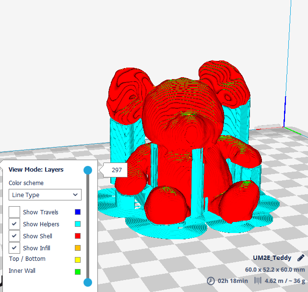Image resolution: width=308 pixels, height=292 pixels.
Task: Click the pencil icon to rename UM2E_Teddy
Action: click(x=301, y=258)
